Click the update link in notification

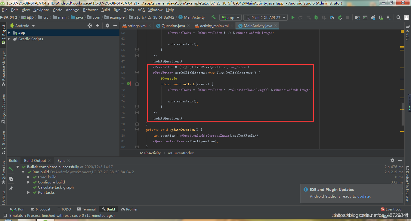coord(363,196)
